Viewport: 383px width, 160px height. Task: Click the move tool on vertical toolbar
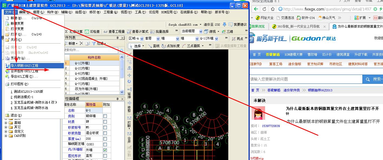[129, 75]
